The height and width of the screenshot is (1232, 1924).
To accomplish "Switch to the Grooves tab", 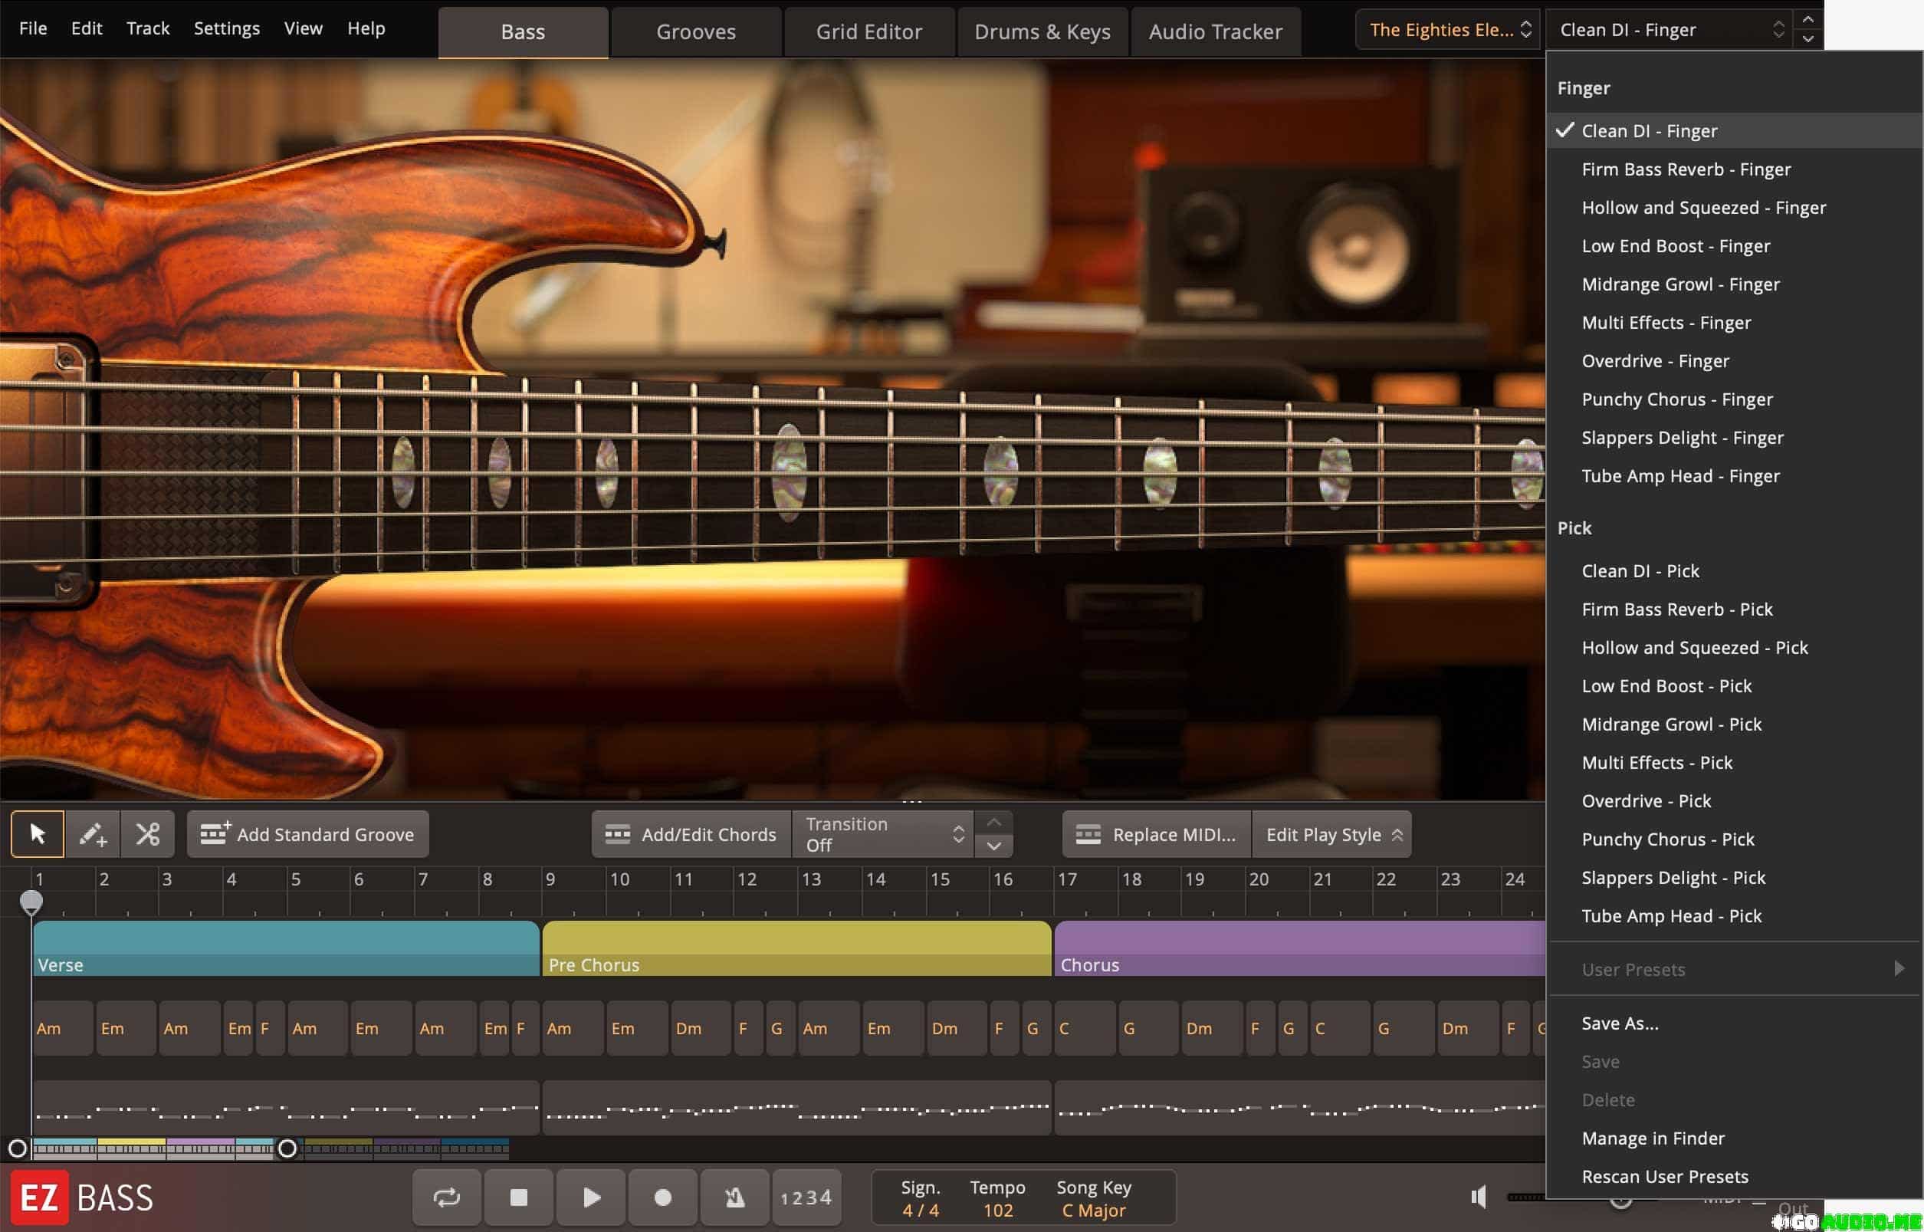I will [696, 32].
